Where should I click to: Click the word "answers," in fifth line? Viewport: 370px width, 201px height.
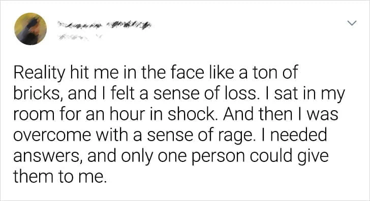[x=47, y=156]
